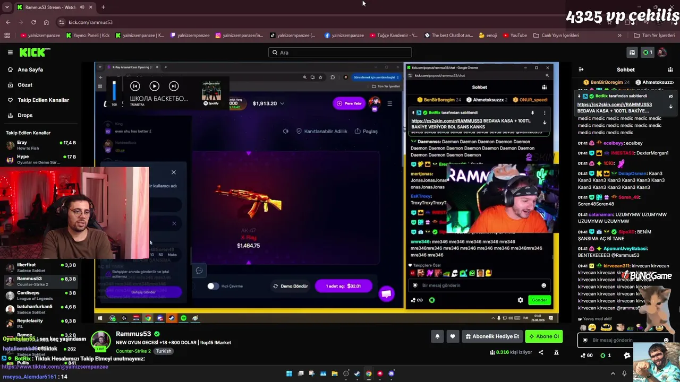Viewport: 680px width, 382px height.
Task: Click the browser back arrow
Action: tap(8, 22)
